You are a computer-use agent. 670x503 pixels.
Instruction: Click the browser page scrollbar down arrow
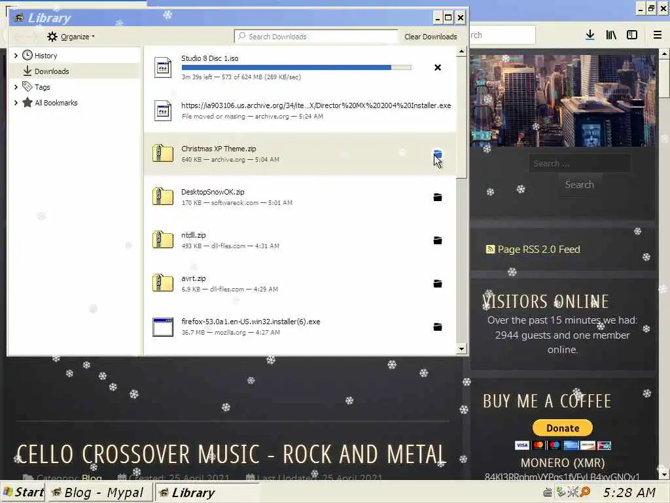coord(664,475)
